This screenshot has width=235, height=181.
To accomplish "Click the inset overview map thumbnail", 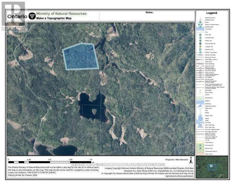I will click(x=212, y=167).
